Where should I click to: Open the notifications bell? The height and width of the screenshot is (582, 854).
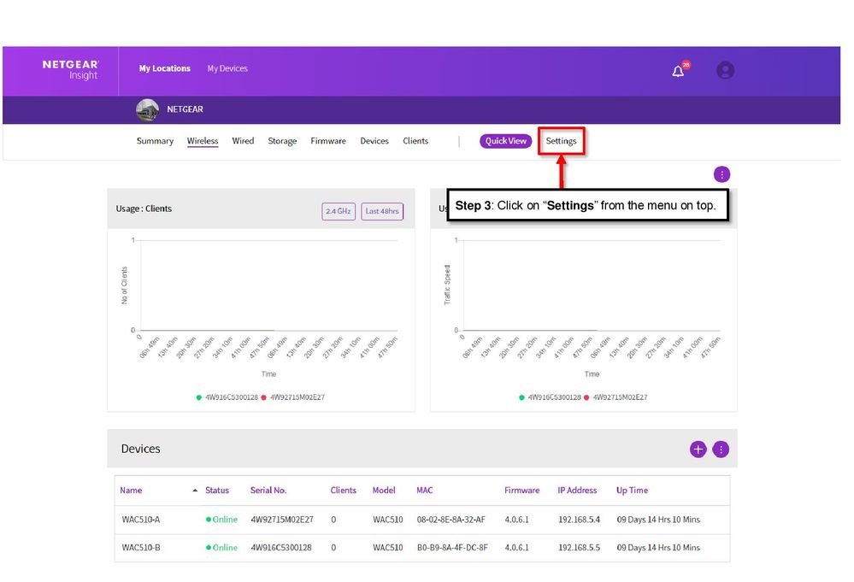pyautogui.click(x=678, y=71)
